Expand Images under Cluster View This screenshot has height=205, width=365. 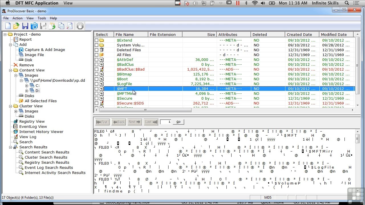pyautogui.click(x=16, y=111)
